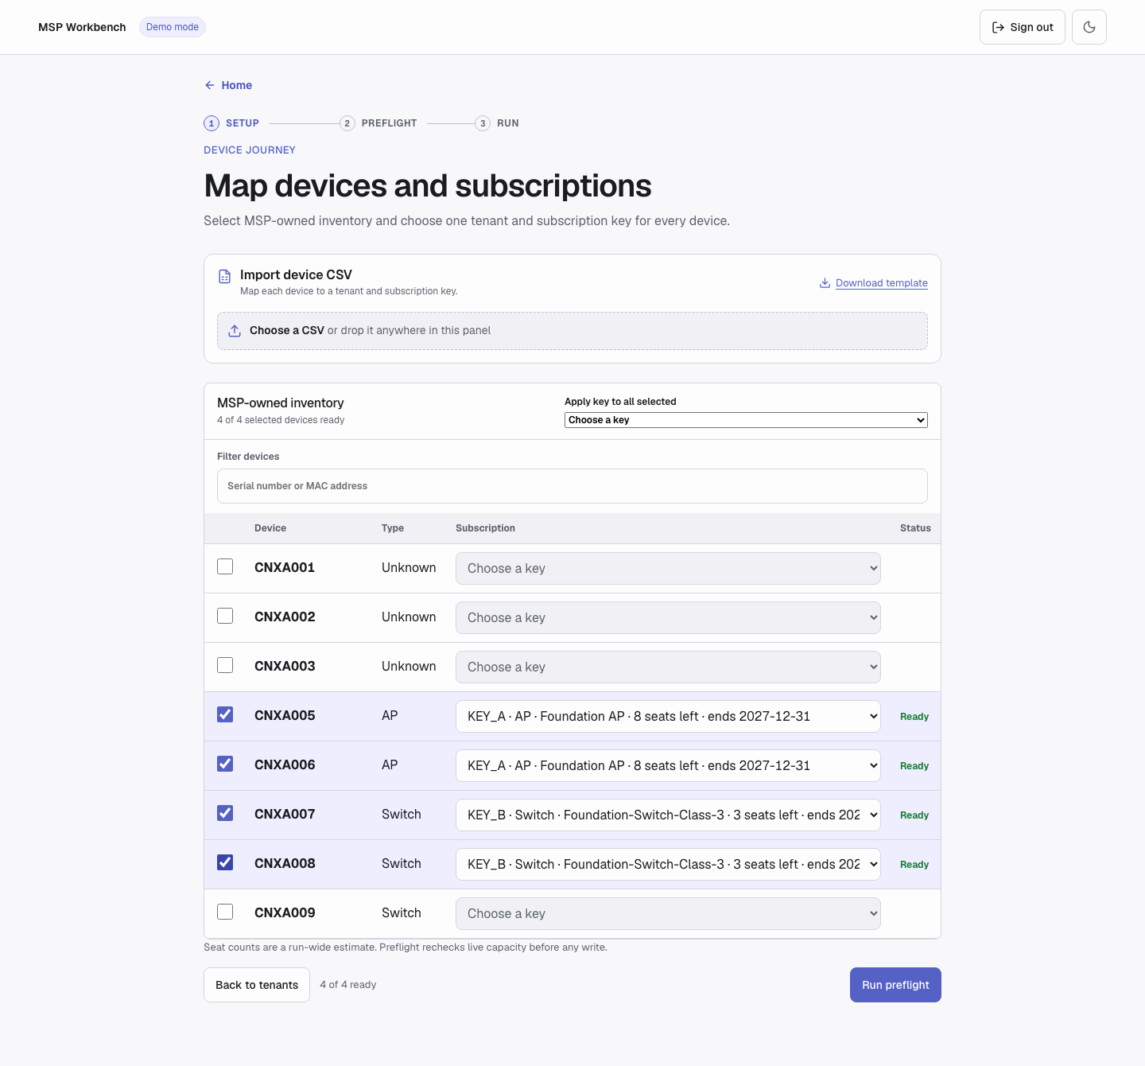Deselect the CNXA006 checkbox
This screenshot has height=1066, width=1145.
tap(225, 764)
